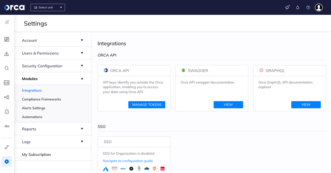Select Integrations under Modules
The image size is (331, 173).
click(x=32, y=90)
